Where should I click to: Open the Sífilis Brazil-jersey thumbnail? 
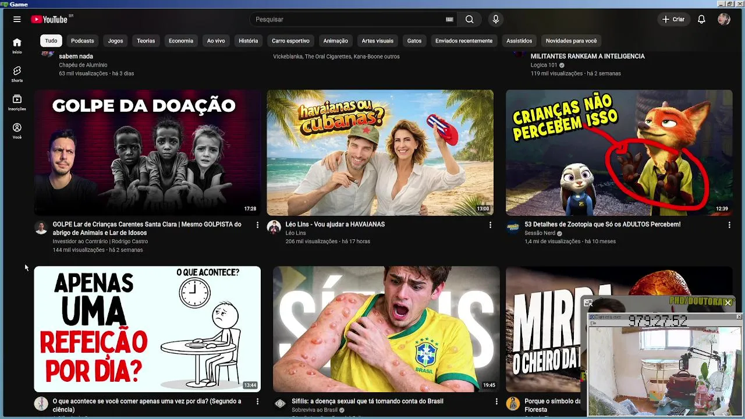(x=386, y=329)
